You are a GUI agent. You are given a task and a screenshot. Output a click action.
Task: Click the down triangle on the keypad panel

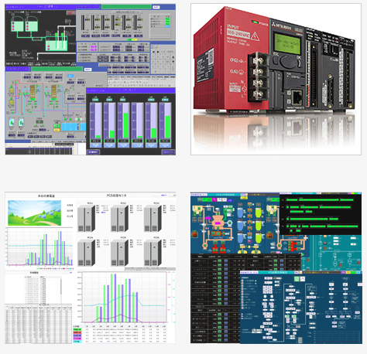(x=173, y=62)
